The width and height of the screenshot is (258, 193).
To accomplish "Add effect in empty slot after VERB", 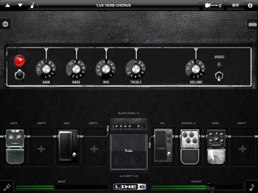I will (x=242, y=149).
